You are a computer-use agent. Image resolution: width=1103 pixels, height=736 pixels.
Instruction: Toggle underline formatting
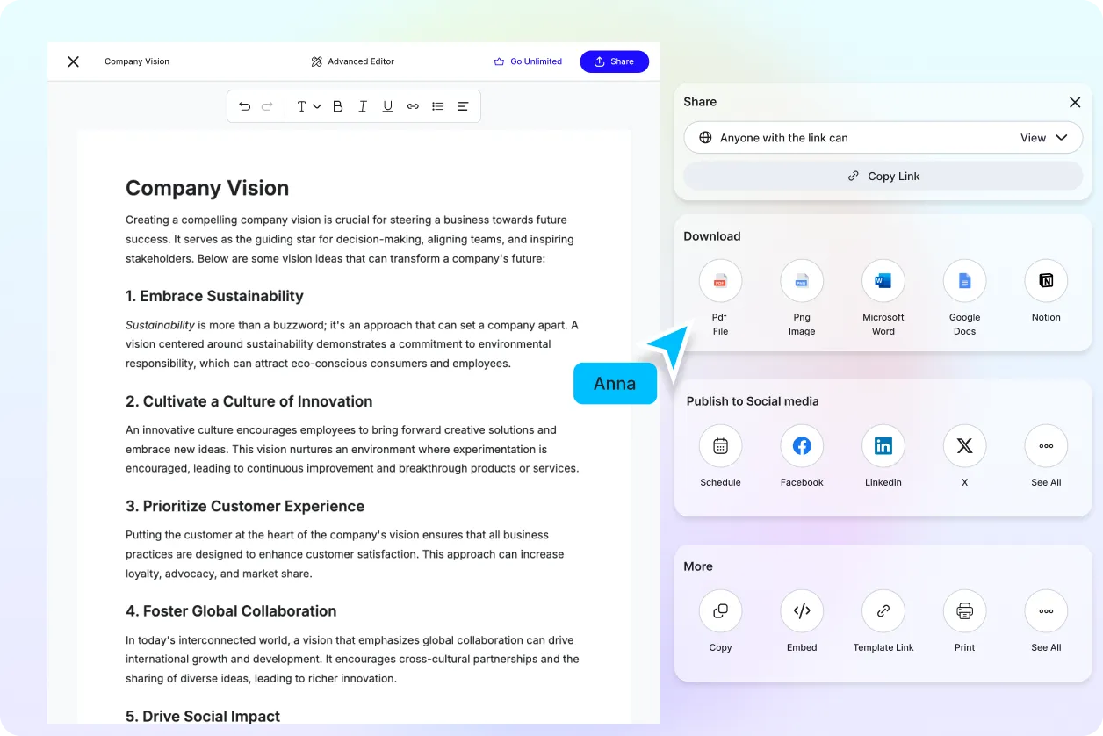click(387, 106)
